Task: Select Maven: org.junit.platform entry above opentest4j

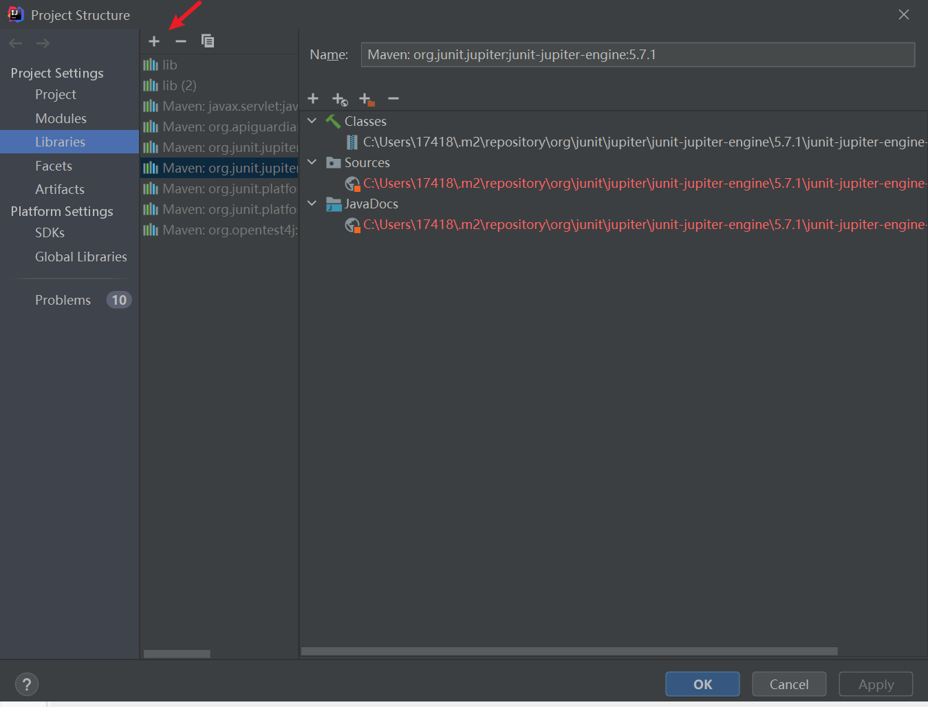Action: (x=219, y=209)
